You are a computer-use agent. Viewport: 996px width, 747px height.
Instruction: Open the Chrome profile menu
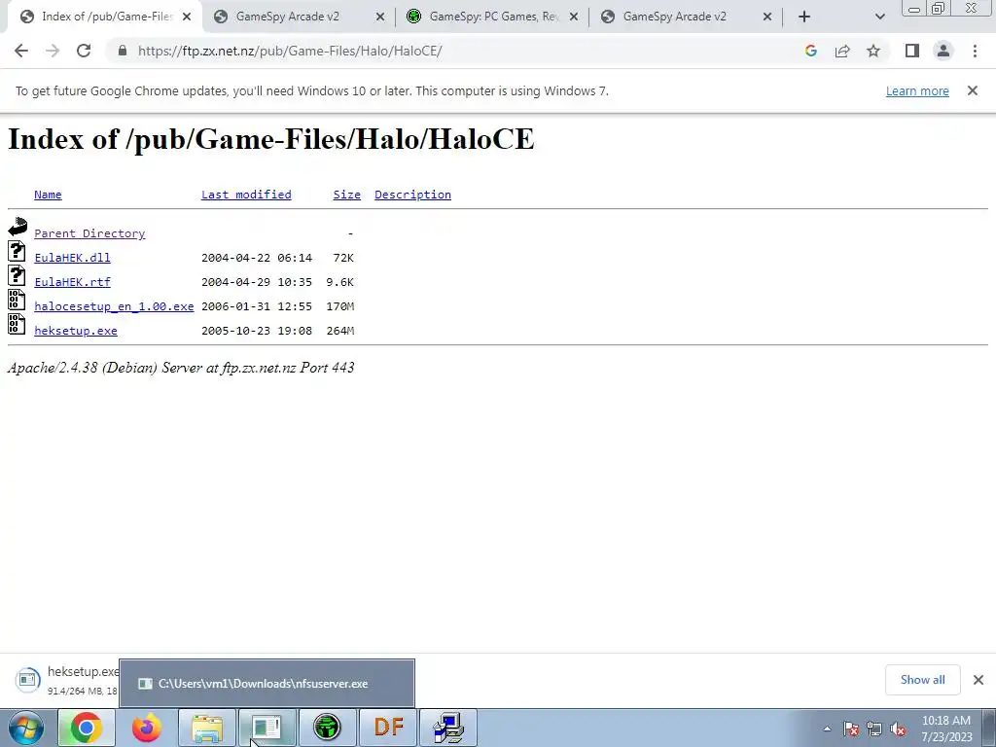pos(943,51)
